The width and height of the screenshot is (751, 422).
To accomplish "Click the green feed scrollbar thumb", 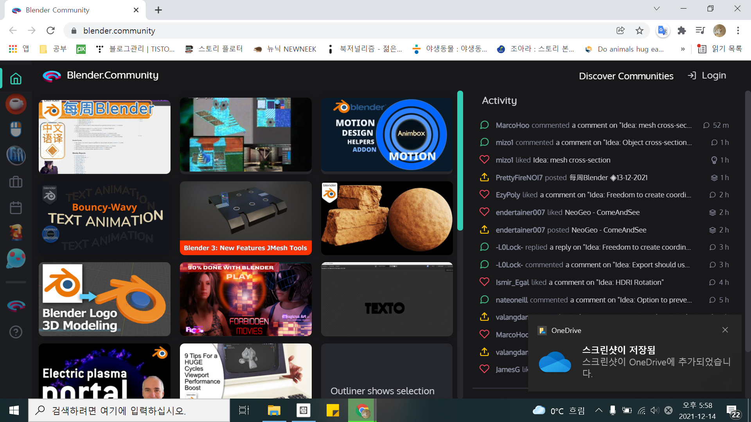I will point(460,160).
